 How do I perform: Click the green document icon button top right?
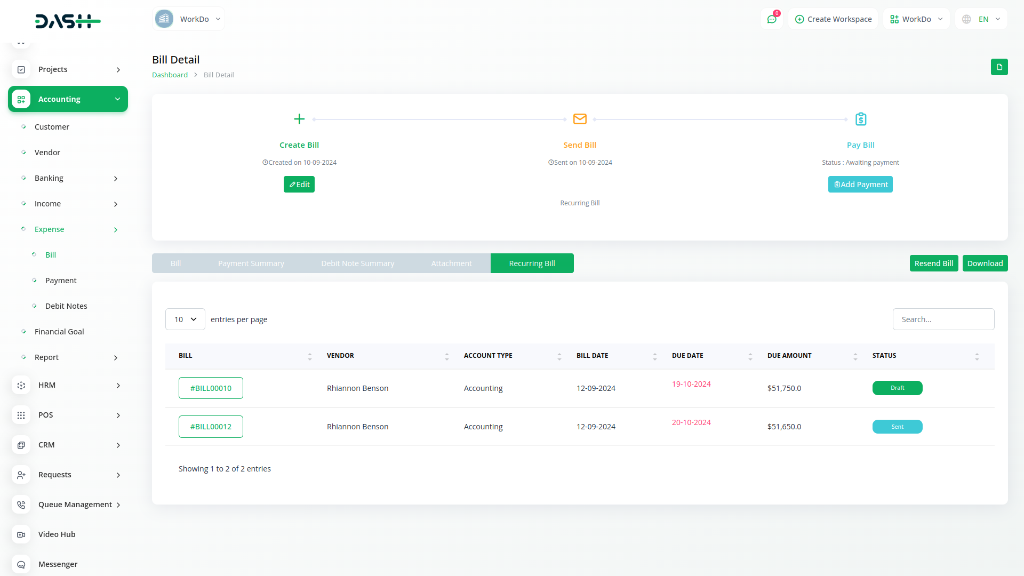[999, 67]
